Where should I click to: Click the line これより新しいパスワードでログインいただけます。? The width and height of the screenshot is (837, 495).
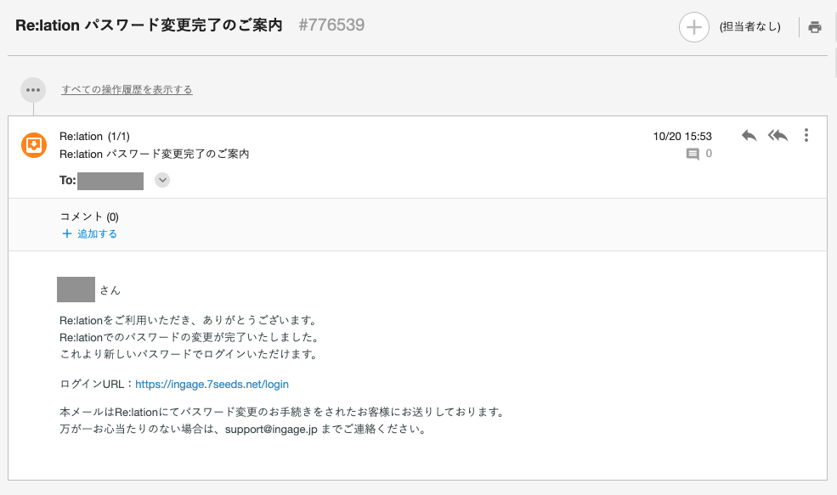click(x=189, y=354)
